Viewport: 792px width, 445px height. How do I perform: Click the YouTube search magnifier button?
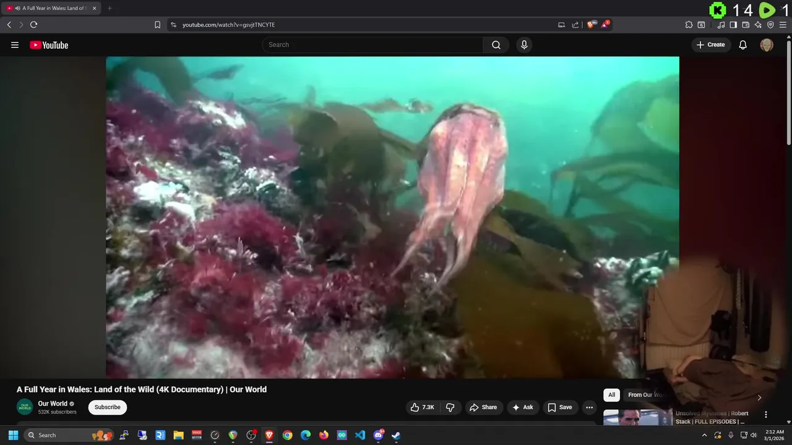[496, 44]
